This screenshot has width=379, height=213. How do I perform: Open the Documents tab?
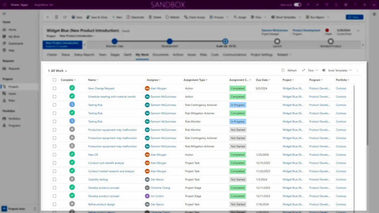160,55
